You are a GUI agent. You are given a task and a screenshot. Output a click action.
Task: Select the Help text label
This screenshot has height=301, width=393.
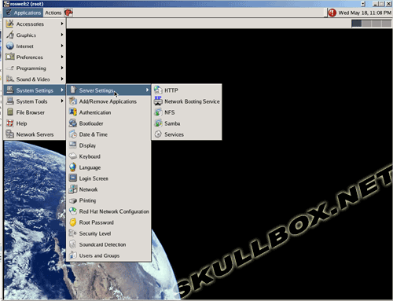(x=21, y=123)
